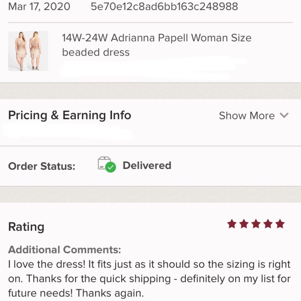301x301 pixels.
Task: Toggle the five-star rating off
Action: coord(281,224)
